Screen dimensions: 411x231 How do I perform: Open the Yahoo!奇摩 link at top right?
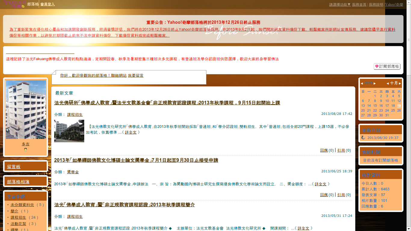pyautogui.click(x=394, y=5)
